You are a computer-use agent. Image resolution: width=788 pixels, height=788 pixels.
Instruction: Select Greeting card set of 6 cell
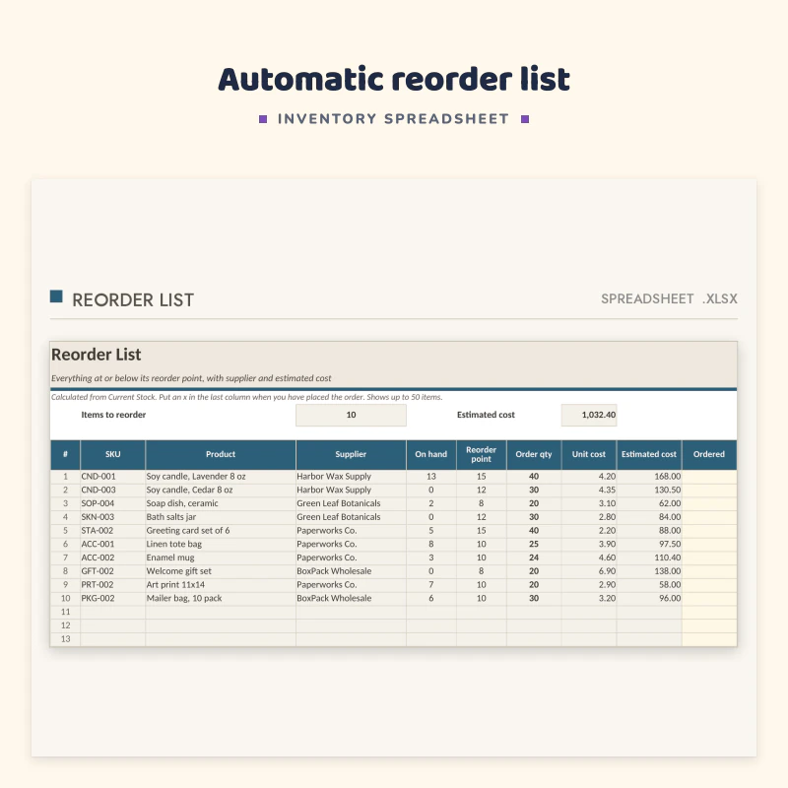coord(221,531)
